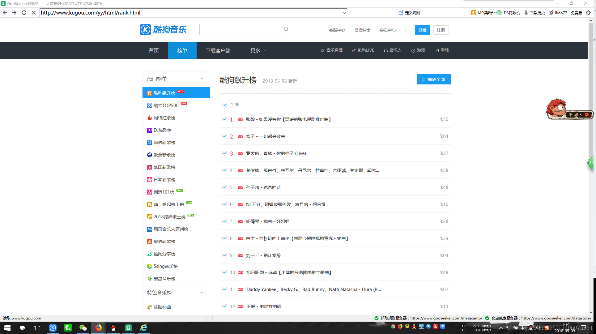Click the 洗脑神曲 icon
This screenshot has height=334, width=596.
[150, 307]
